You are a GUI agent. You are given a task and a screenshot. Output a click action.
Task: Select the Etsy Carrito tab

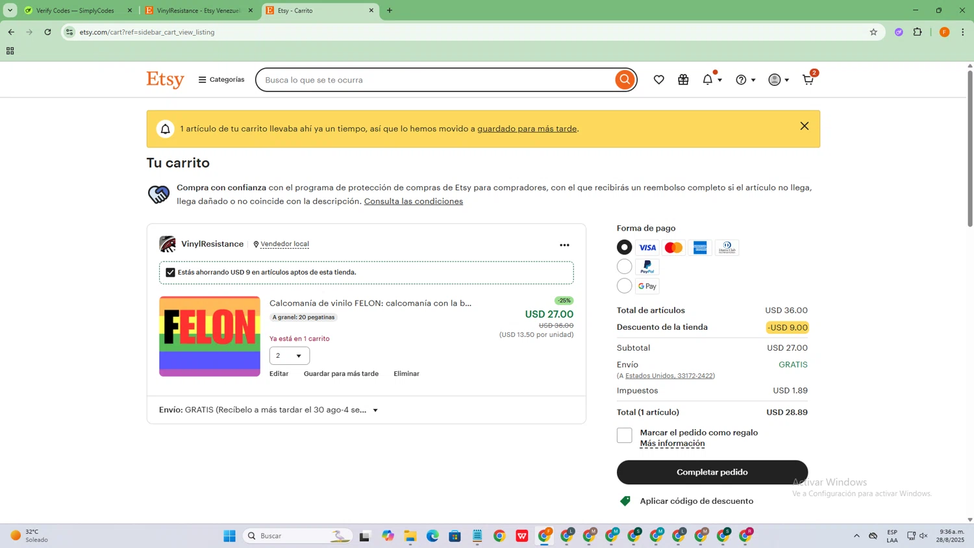(320, 10)
